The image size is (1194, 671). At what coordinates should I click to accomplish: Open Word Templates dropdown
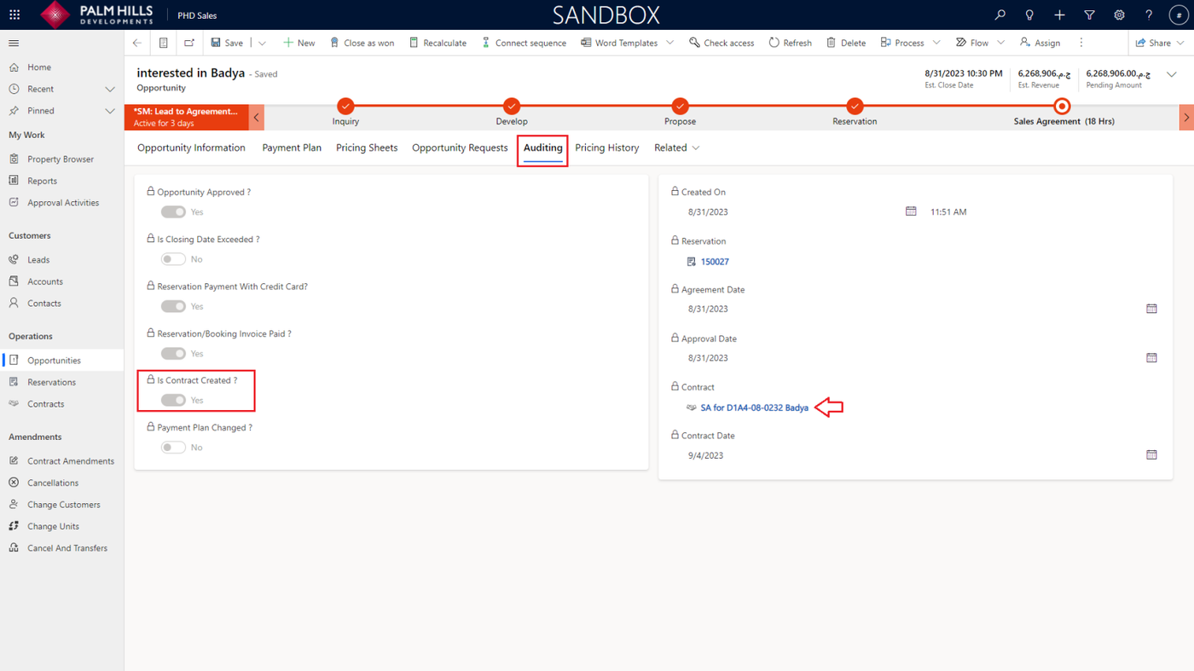[x=669, y=43]
